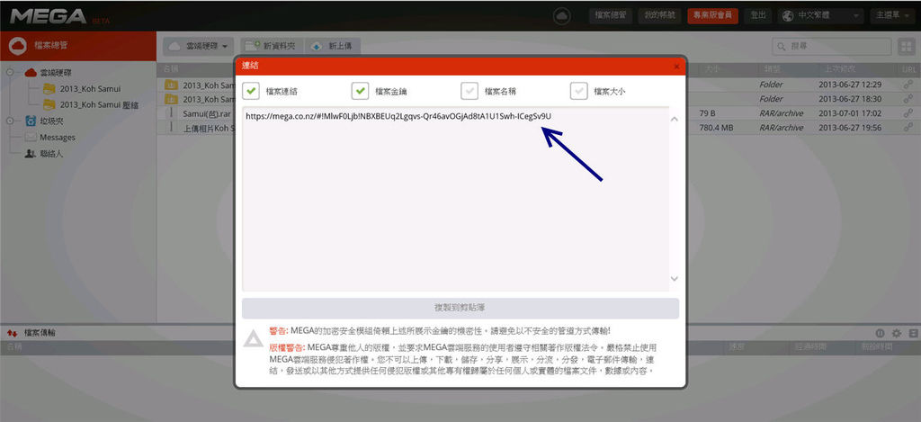
Task: Click 新上傳 new upload button
Action: [333, 46]
